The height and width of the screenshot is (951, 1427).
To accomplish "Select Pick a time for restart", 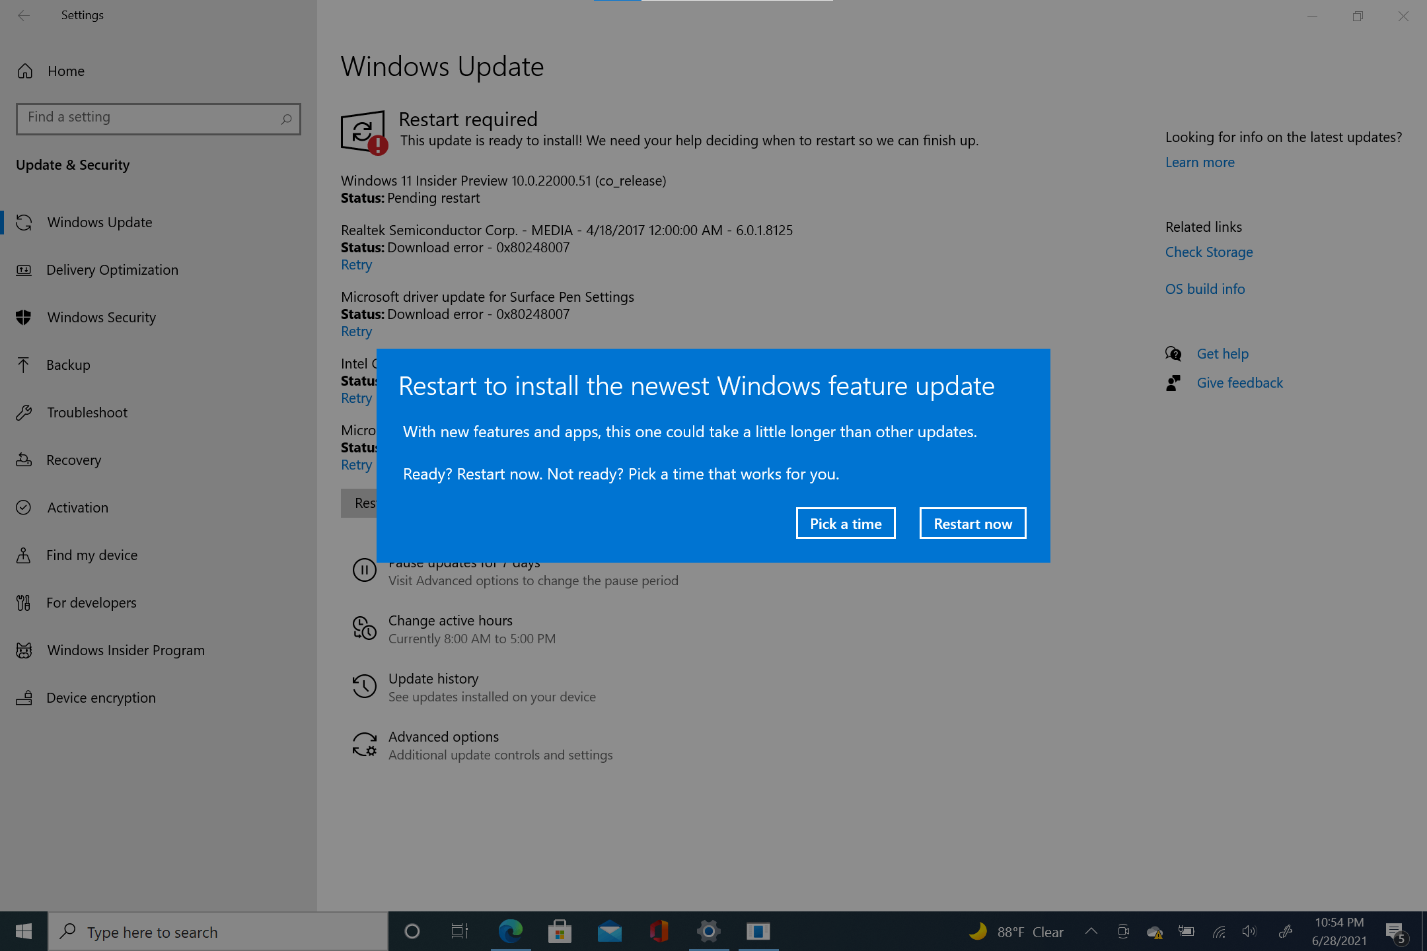I will pos(844,523).
